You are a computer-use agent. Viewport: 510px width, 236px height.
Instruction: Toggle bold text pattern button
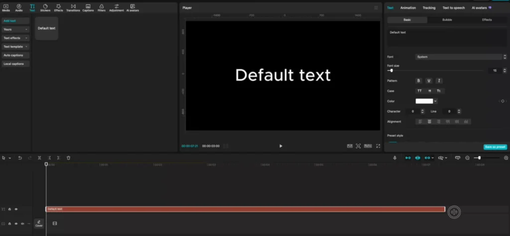point(418,81)
